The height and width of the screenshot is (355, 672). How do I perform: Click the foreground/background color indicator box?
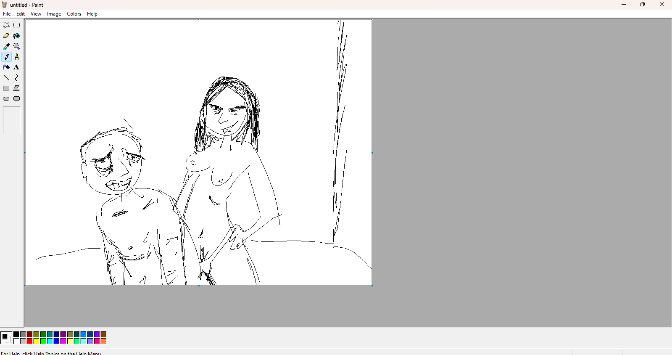pyautogui.click(x=6, y=337)
